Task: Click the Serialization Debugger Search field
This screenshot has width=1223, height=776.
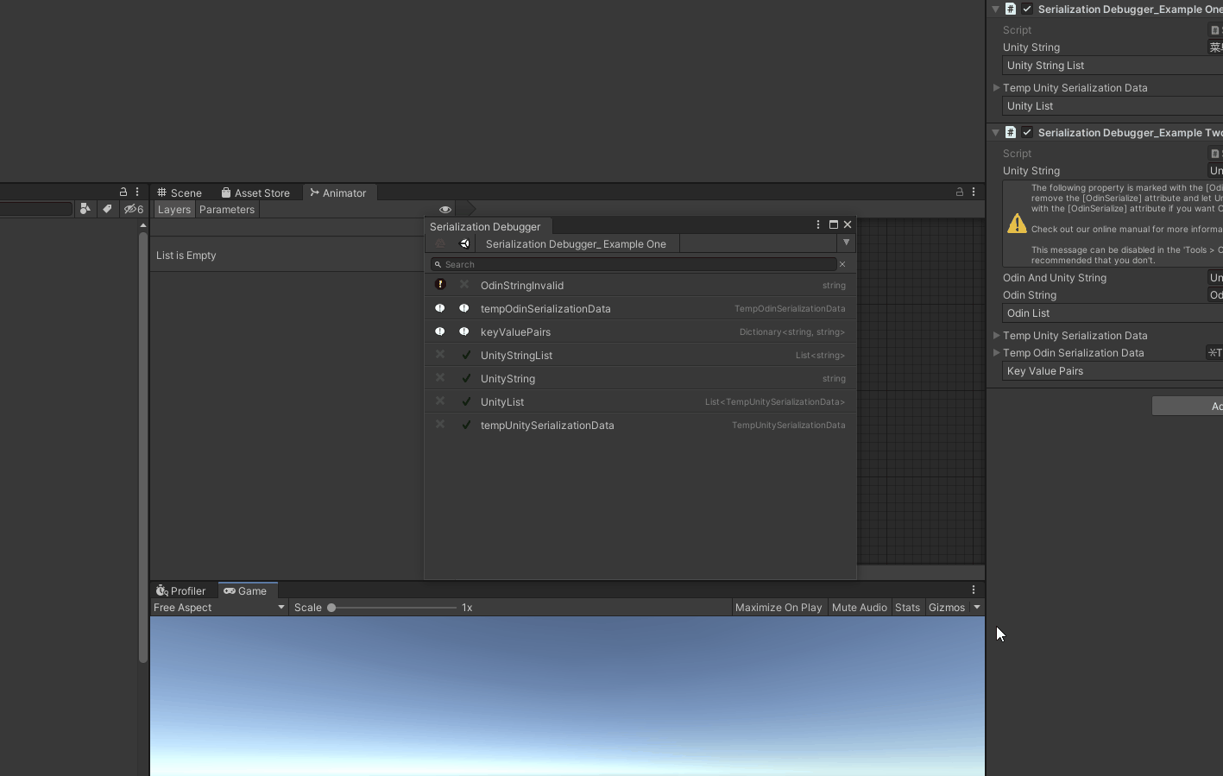Action: pos(634,264)
